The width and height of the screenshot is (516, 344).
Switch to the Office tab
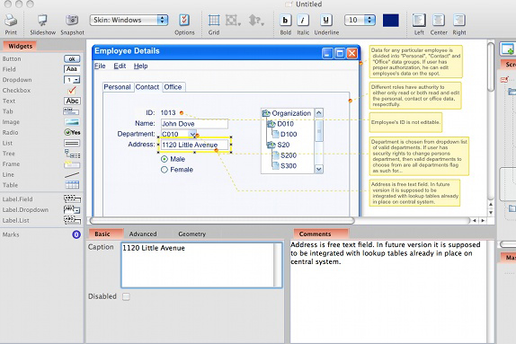[173, 87]
